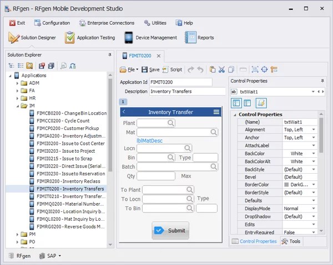Click the folder search icon in Solution Explorer
333x265 pixels.
(x=29, y=66)
